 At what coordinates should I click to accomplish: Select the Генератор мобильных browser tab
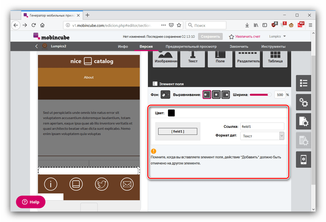coord(52,15)
